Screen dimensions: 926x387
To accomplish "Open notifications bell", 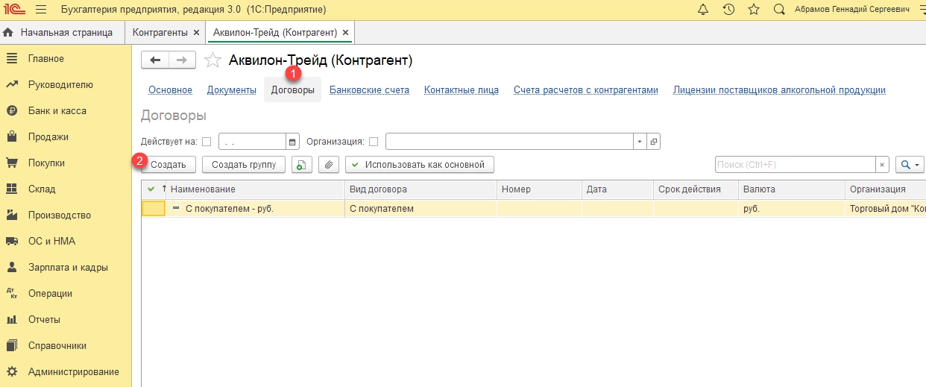I will 703,10.
